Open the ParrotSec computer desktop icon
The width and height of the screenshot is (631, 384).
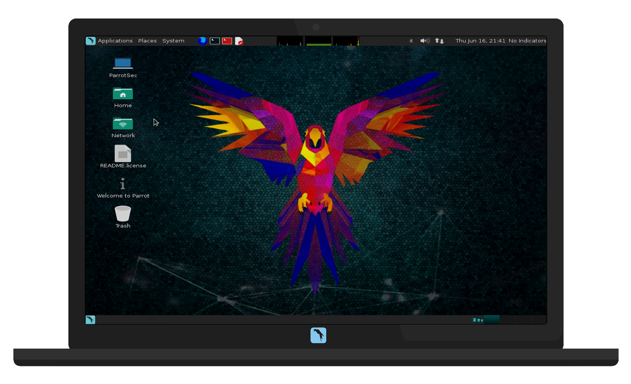[123, 67]
